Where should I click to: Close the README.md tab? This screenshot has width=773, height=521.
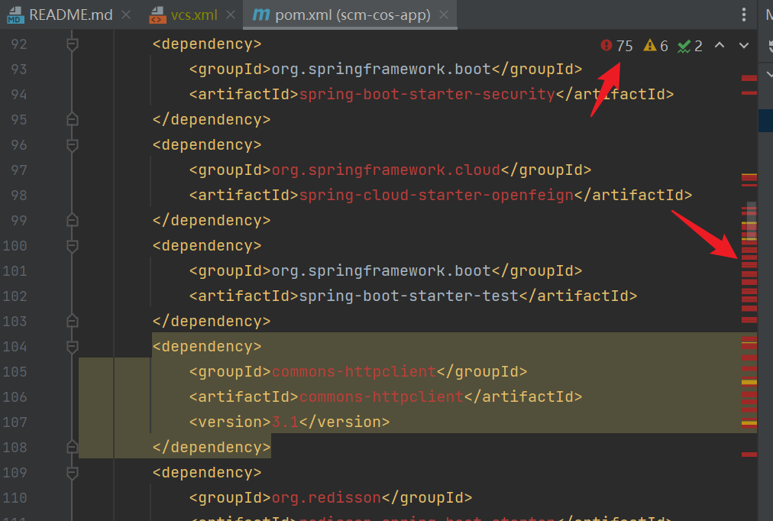pyautogui.click(x=126, y=15)
